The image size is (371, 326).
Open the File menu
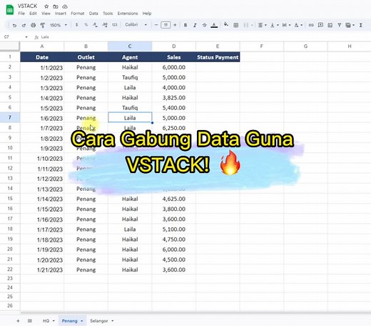[x=21, y=14]
